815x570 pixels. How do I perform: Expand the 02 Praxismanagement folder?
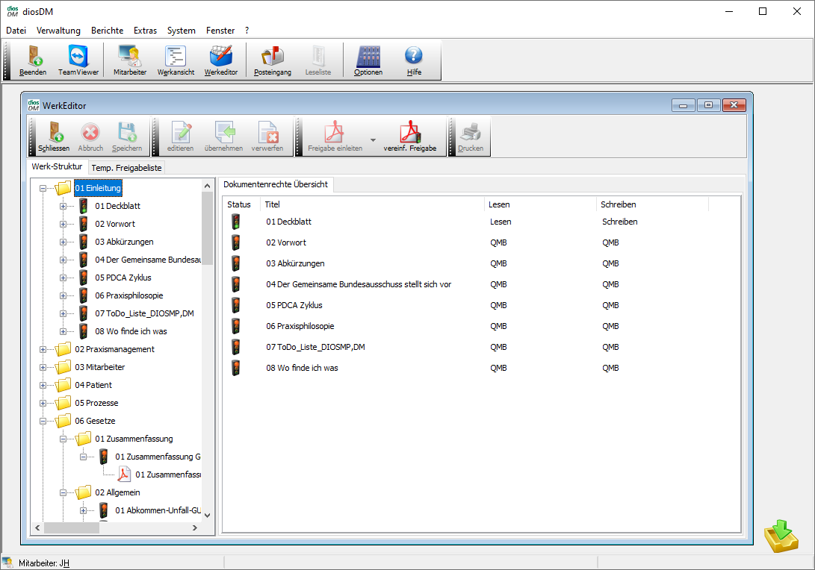[43, 349]
